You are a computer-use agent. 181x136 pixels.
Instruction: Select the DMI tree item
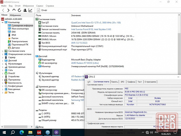[x=14, y=32]
